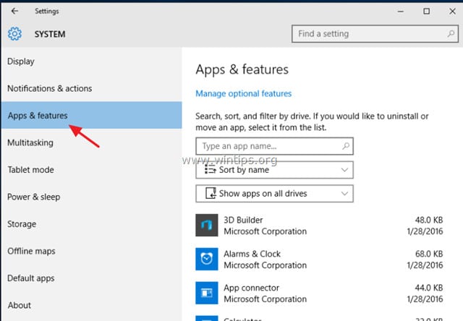Screen dimensions: 463x321
Task: Click the search magnifier in Find a setting
Action: point(451,34)
